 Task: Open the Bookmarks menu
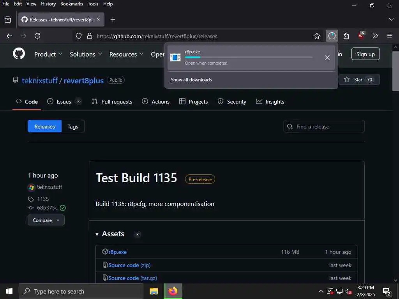pyautogui.click(x=72, y=4)
